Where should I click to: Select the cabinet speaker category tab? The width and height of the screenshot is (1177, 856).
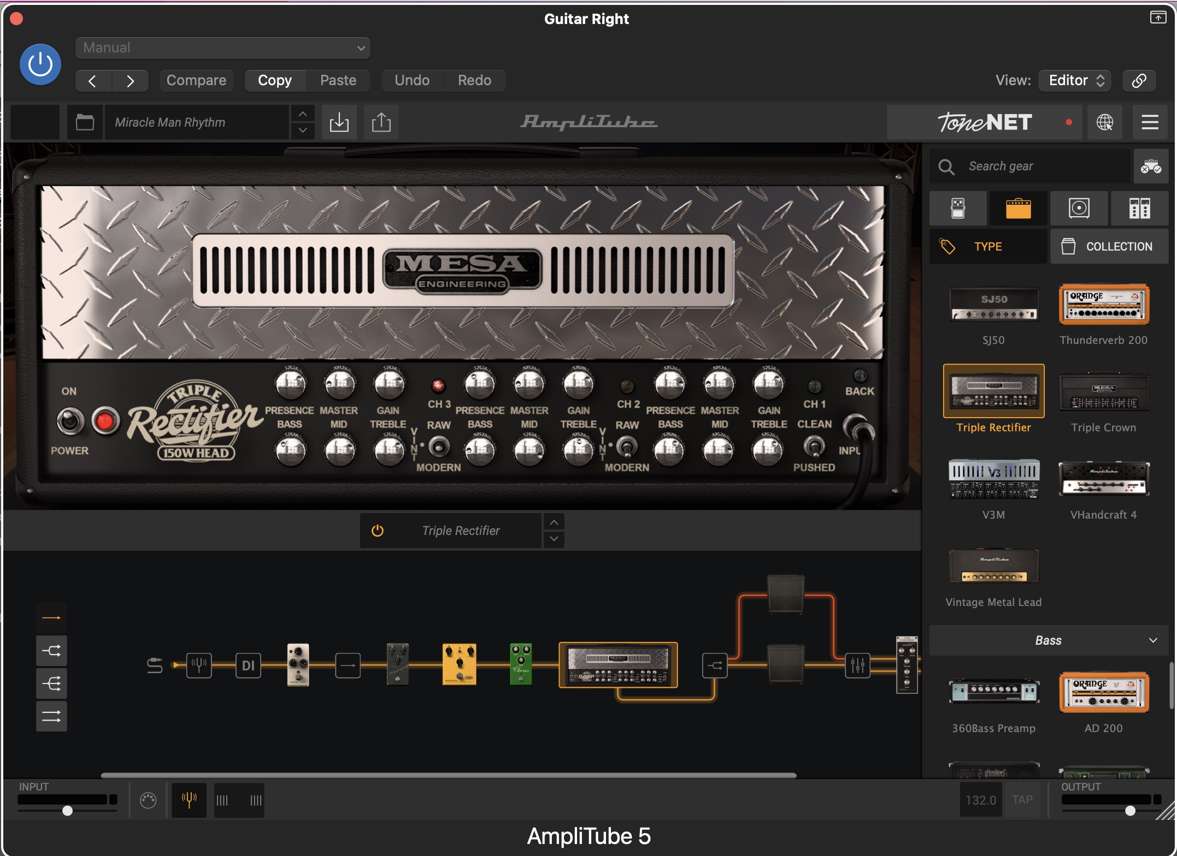(x=1079, y=209)
